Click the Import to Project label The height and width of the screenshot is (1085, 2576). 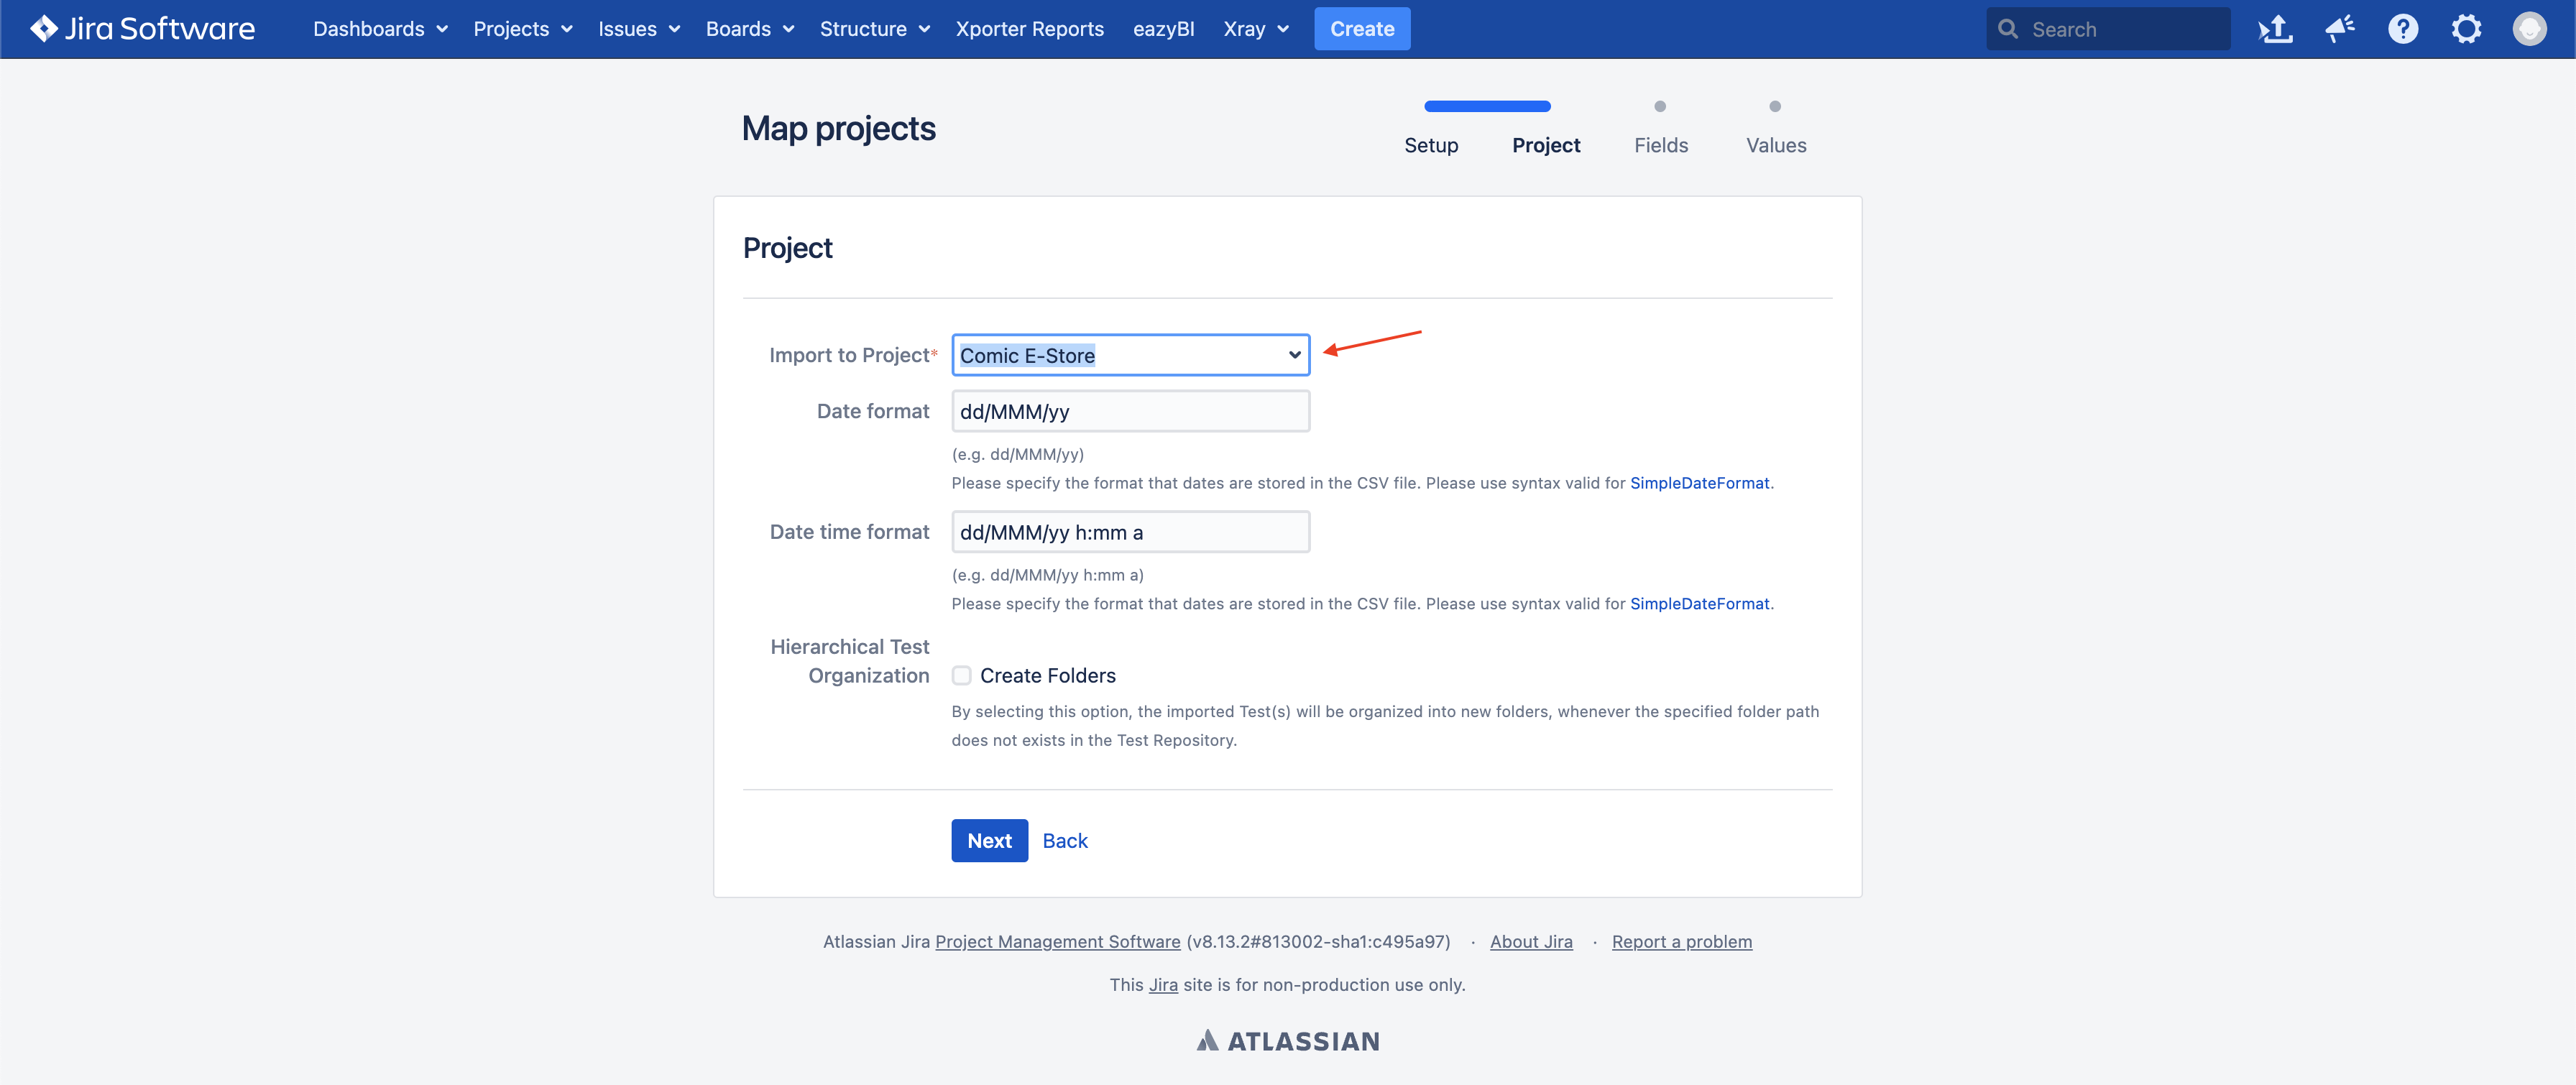[852, 355]
